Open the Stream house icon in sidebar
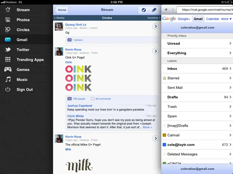233x174 pixels. pos(8,10)
